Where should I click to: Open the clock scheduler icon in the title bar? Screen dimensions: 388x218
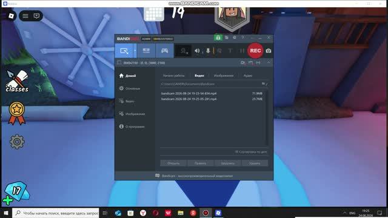tap(235, 38)
